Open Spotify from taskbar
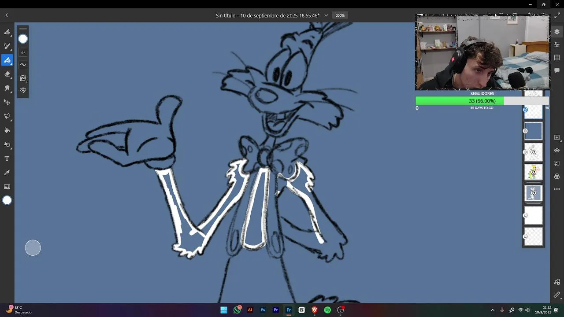 [327, 310]
